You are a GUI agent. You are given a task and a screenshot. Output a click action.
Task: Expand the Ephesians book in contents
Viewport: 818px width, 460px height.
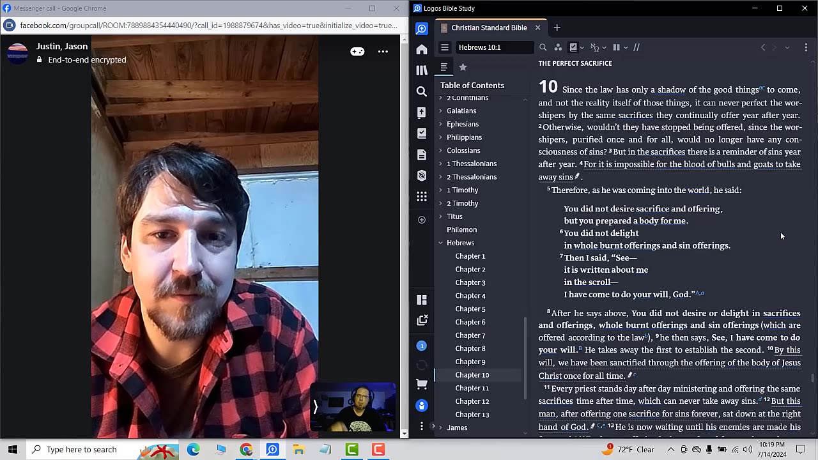click(x=440, y=124)
